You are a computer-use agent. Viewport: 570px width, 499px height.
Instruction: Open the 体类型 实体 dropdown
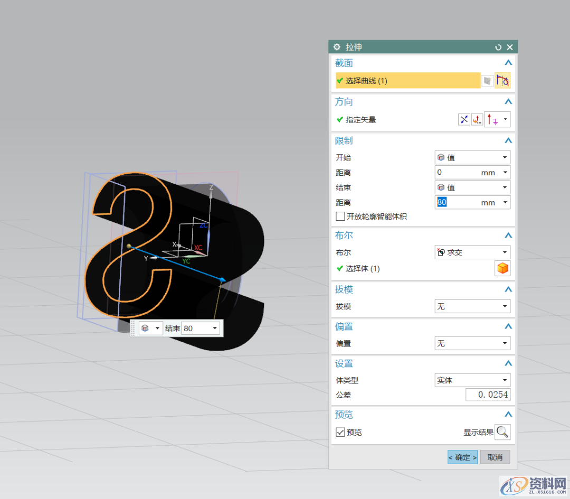point(472,380)
